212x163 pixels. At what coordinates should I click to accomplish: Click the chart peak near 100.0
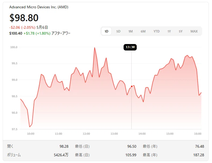coord(94,48)
